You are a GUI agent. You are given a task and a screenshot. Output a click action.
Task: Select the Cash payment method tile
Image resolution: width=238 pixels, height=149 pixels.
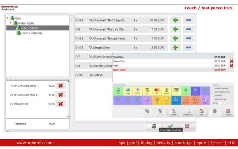click(x=118, y=91)
